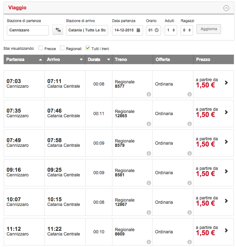Check the Regionali filter checkbox
This screenshot has height=247, width=236.
point(62,48)
